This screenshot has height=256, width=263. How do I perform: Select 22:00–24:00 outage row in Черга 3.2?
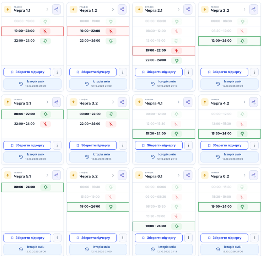click(x=98, y=124)
